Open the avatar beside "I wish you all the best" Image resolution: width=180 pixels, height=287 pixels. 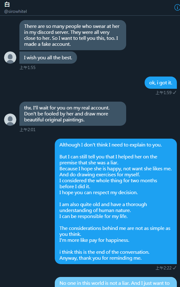point(10,58)
